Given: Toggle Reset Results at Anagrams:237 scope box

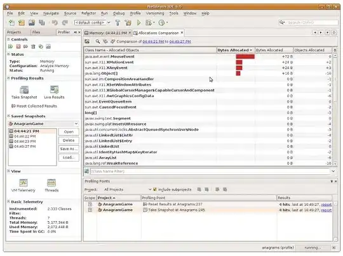Looking at the screenshot, I should tap(90, 204).
